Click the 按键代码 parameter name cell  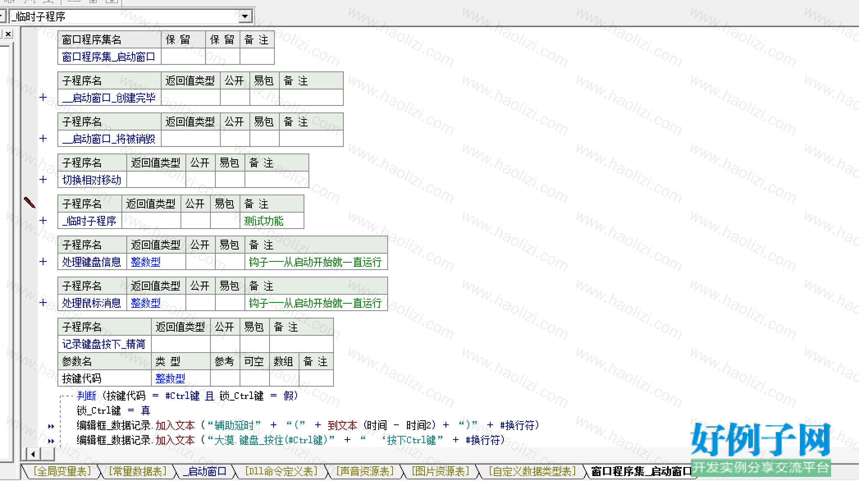click(104, 378)
